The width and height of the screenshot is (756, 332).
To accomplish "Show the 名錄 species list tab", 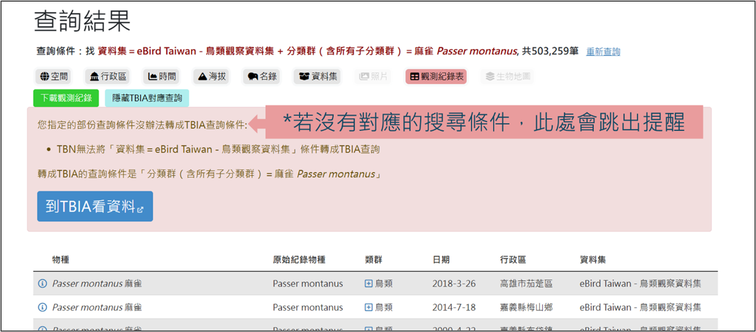I will [x=262, y=76].
